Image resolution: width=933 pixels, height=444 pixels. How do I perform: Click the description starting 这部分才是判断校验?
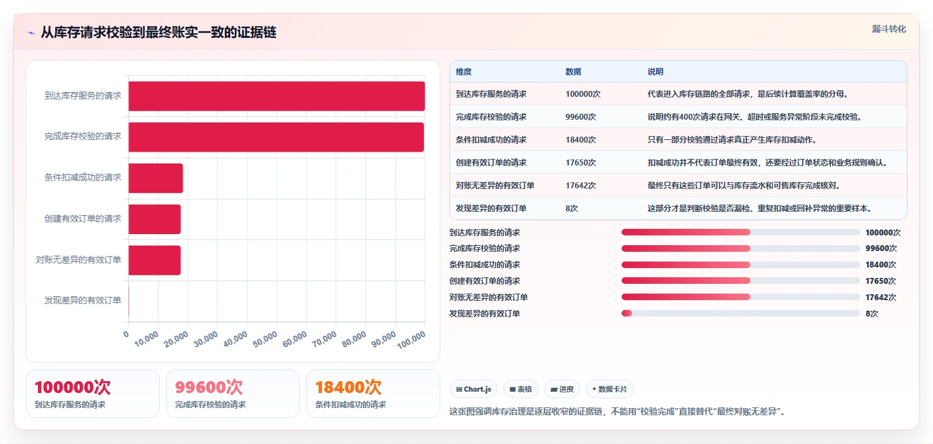(760, 209)
